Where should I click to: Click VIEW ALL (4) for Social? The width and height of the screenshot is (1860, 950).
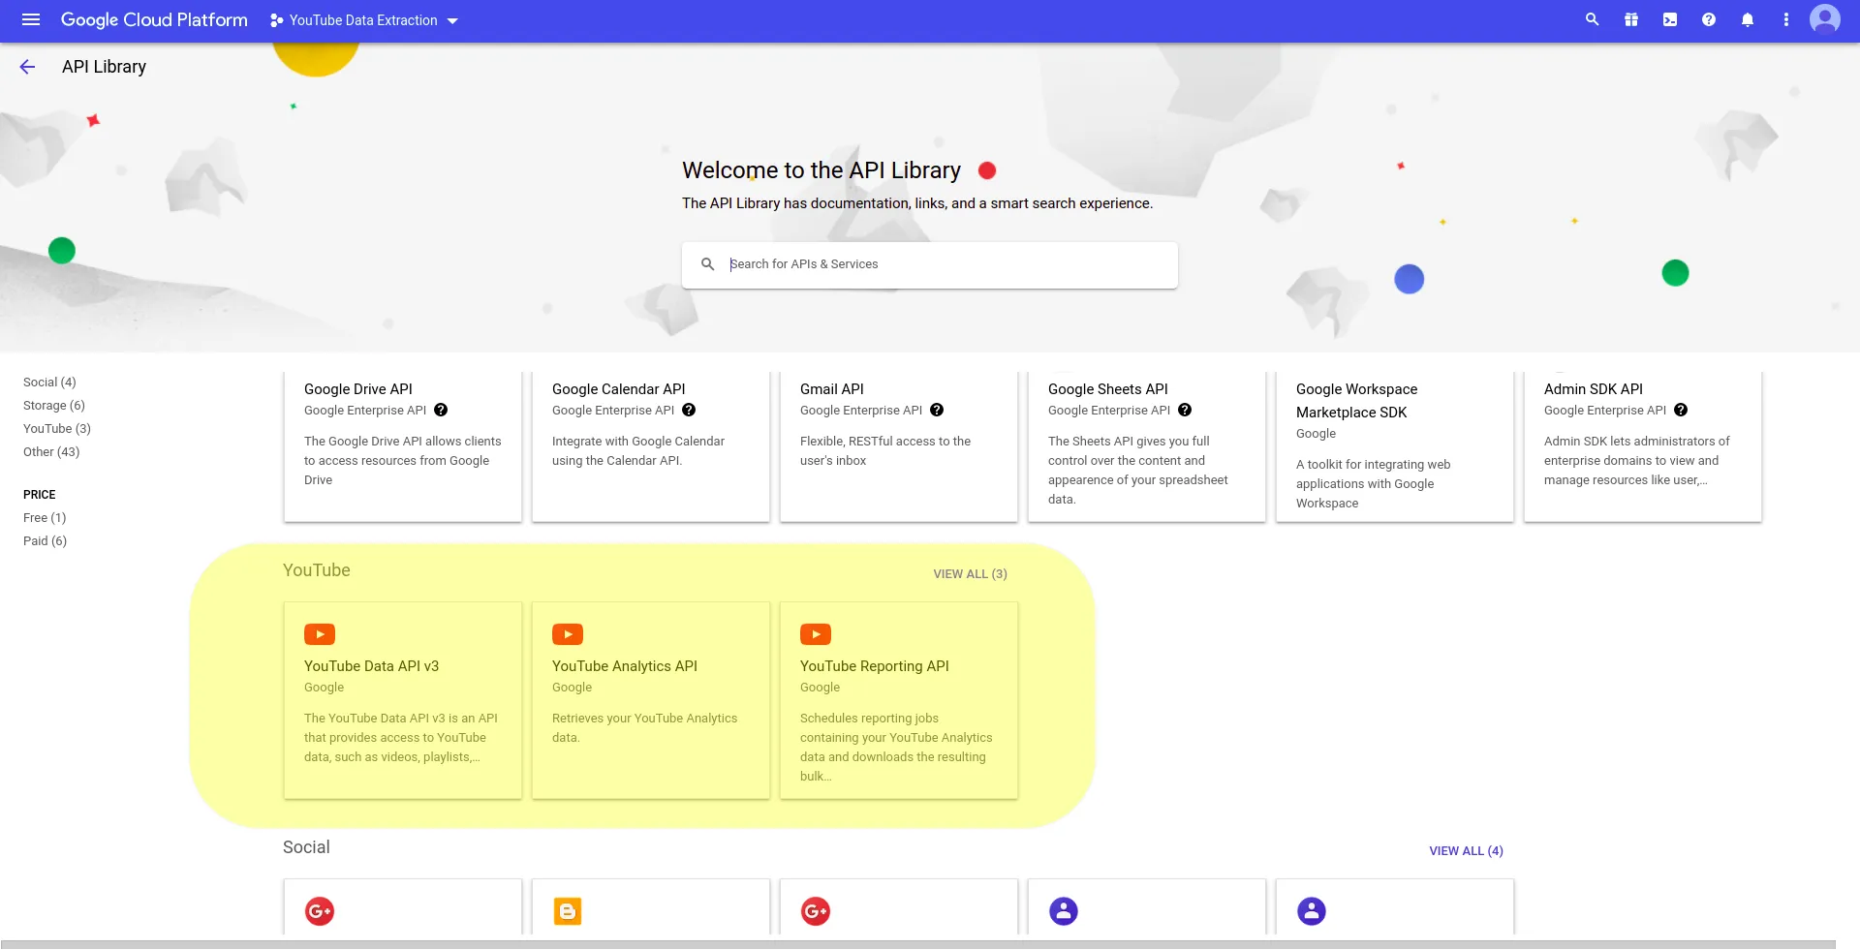[x=1466, y=851]
